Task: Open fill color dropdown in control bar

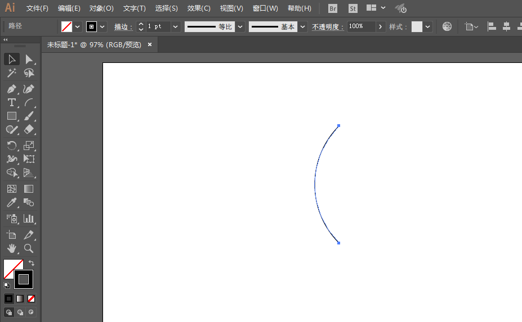Action: click(x=77, y=26)
